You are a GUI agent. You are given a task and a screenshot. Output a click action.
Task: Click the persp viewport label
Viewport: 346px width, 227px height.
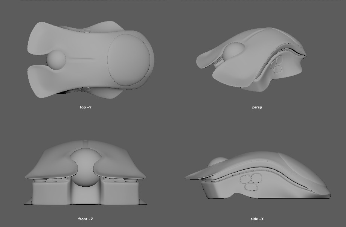pos(257,107)
